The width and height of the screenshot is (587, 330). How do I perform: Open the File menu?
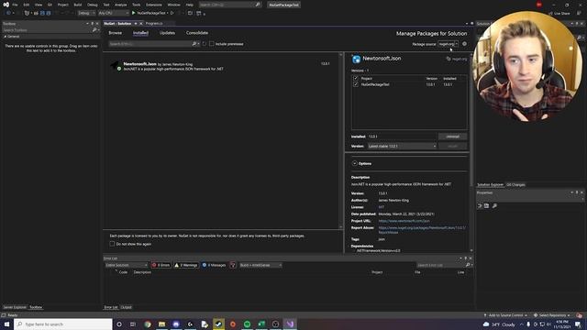coord(15,5)
